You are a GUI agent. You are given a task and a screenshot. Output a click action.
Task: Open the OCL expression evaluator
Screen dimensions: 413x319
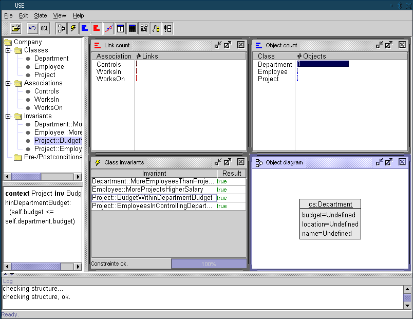[x=44, y=28]
